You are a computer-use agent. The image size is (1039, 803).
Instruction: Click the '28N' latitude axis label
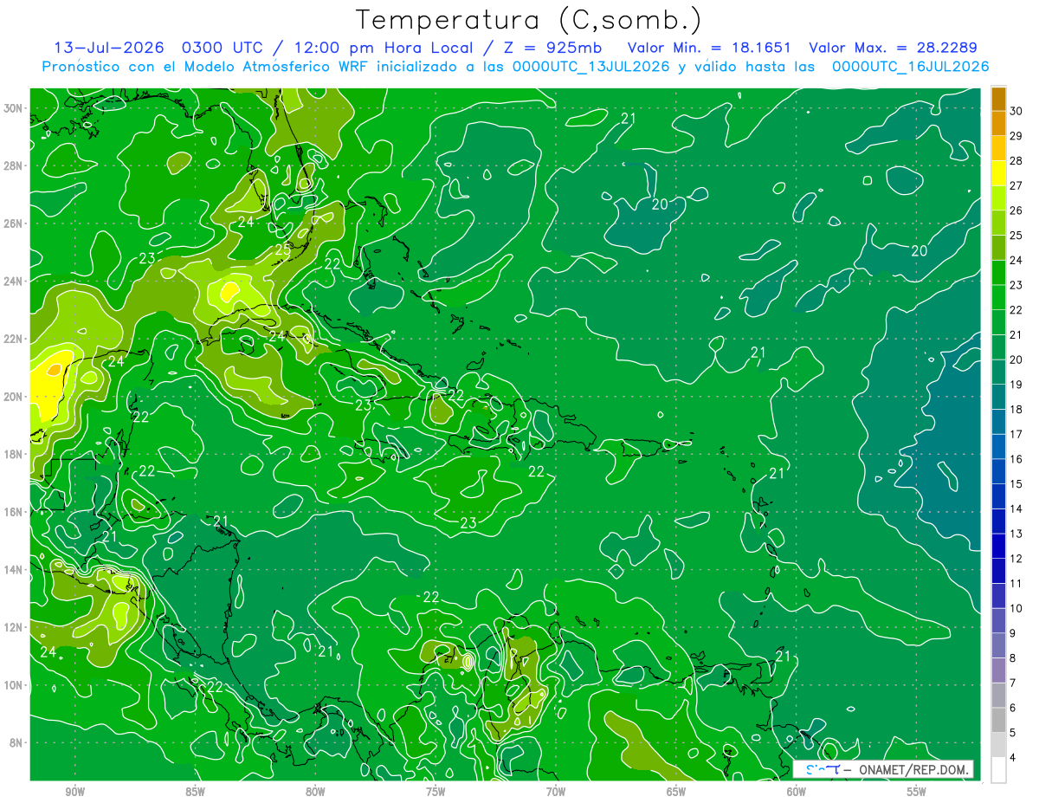14,165
